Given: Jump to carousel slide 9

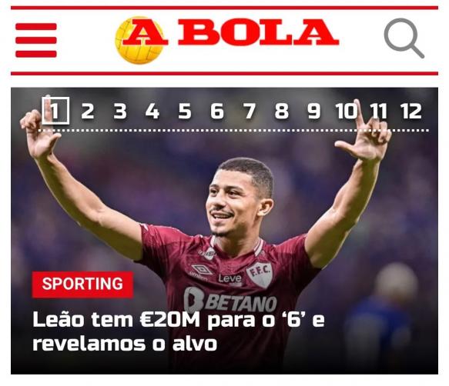Looking at the screenshot, I should click(x=314, y=111).
